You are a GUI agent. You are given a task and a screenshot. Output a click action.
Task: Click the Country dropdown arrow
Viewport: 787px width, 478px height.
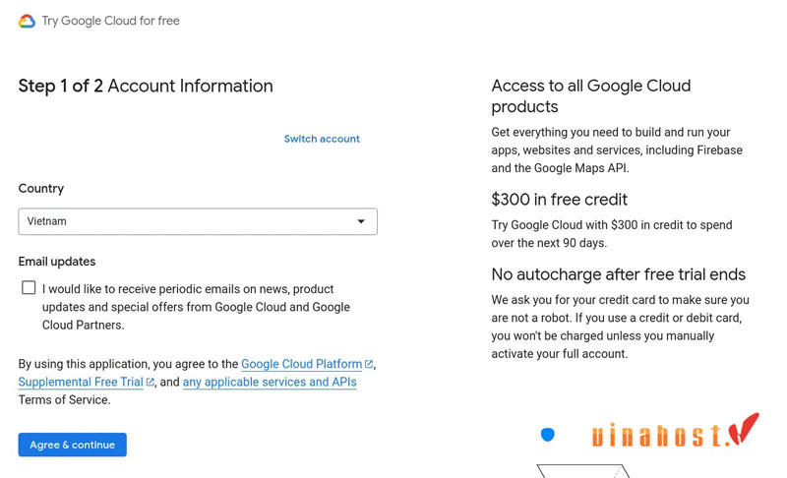(x=361, y=221)
